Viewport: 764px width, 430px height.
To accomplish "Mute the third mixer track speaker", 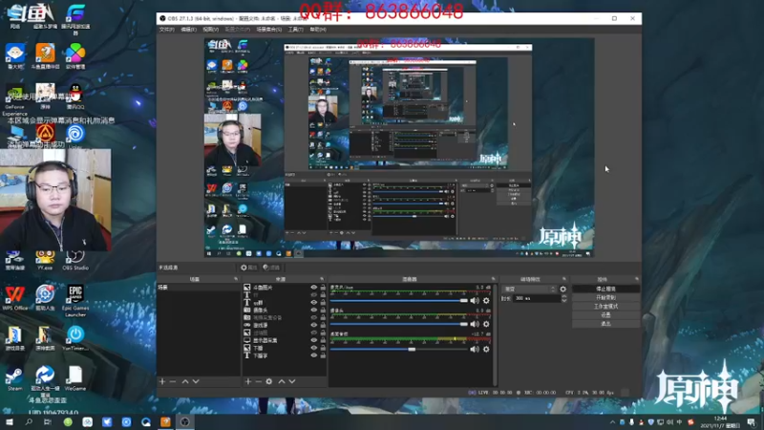I will tap(475, 349).
